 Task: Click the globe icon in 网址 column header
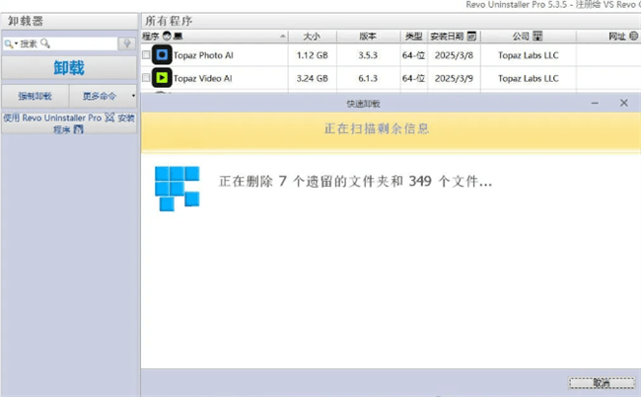pos(634,36)
